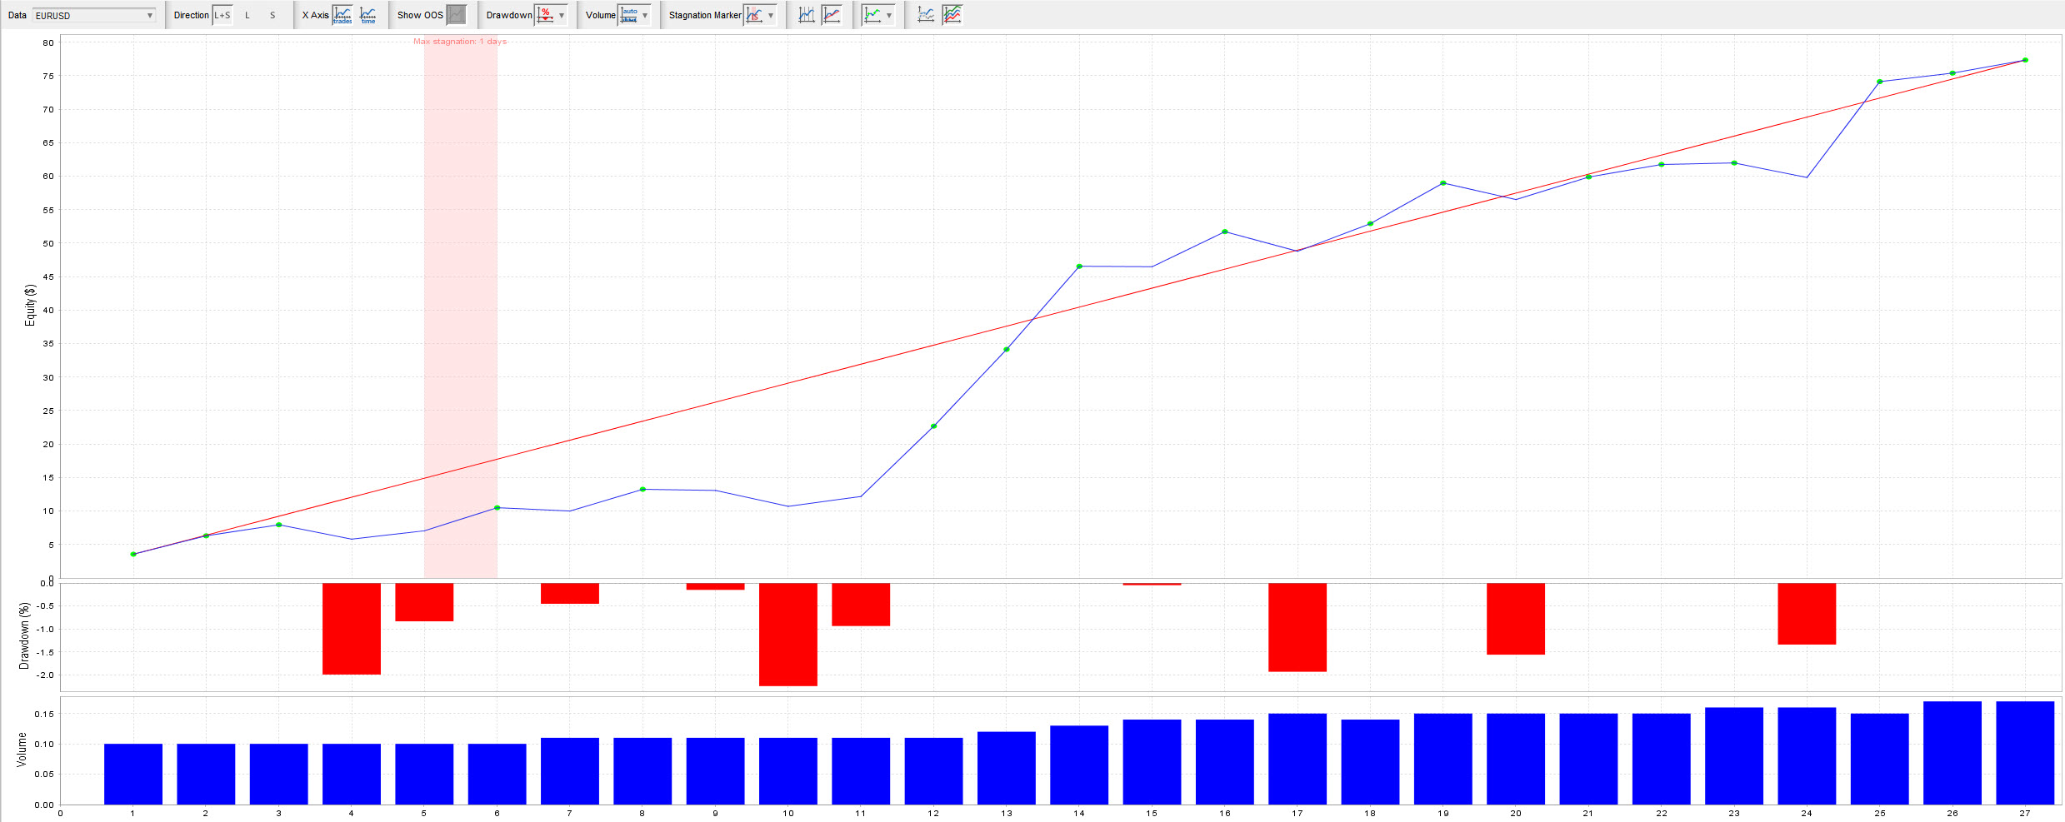
Task: Set X axis to trades
Action: click(342, 15)
